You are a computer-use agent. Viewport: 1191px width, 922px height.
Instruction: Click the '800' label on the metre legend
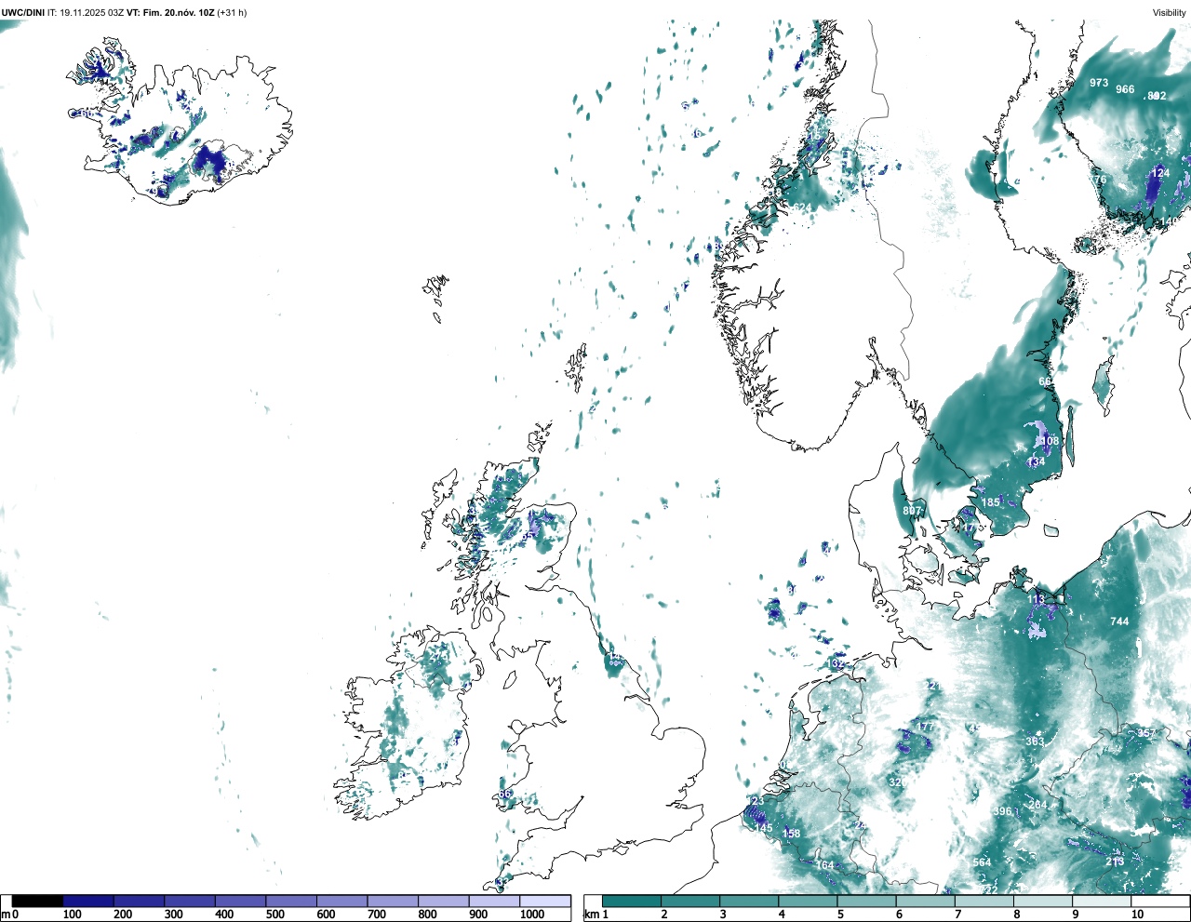428,915
